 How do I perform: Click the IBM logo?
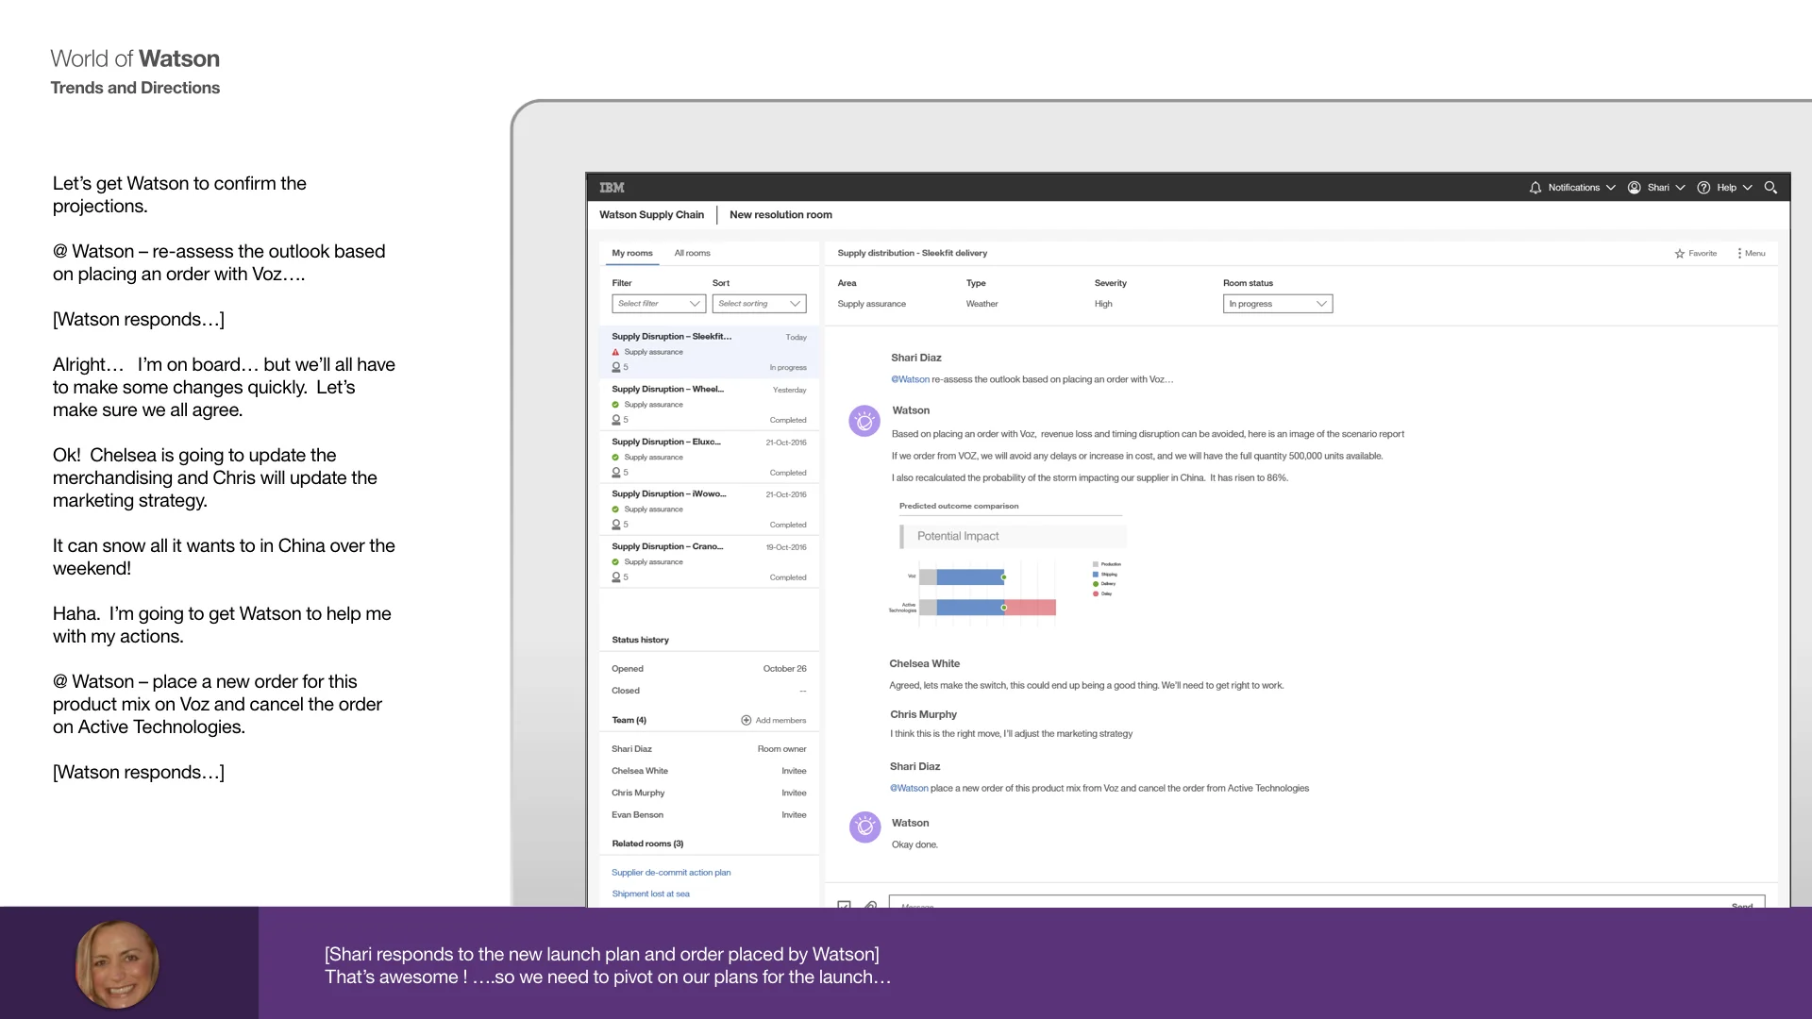pyautogui.click(x=612, y=188)
